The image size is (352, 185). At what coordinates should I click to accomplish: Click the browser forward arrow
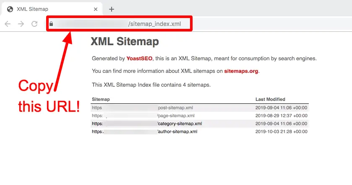pyautogui.click(x=21, y=24)
